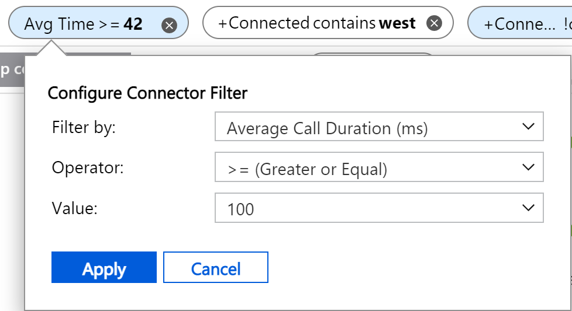Click the bold 42 in Avg Time pill
This screenshot has height=311, width=572.
(x=133, y=25)
